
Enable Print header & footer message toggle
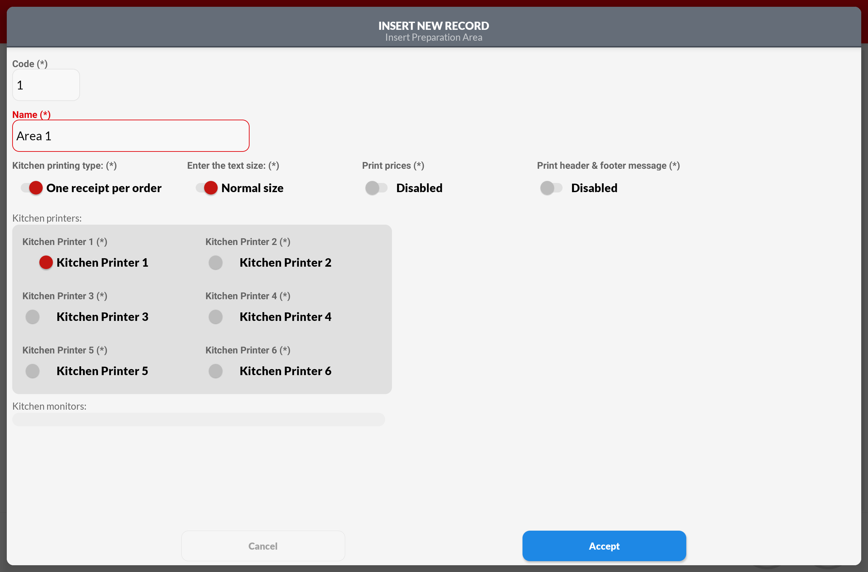click(x=551, y=188)
